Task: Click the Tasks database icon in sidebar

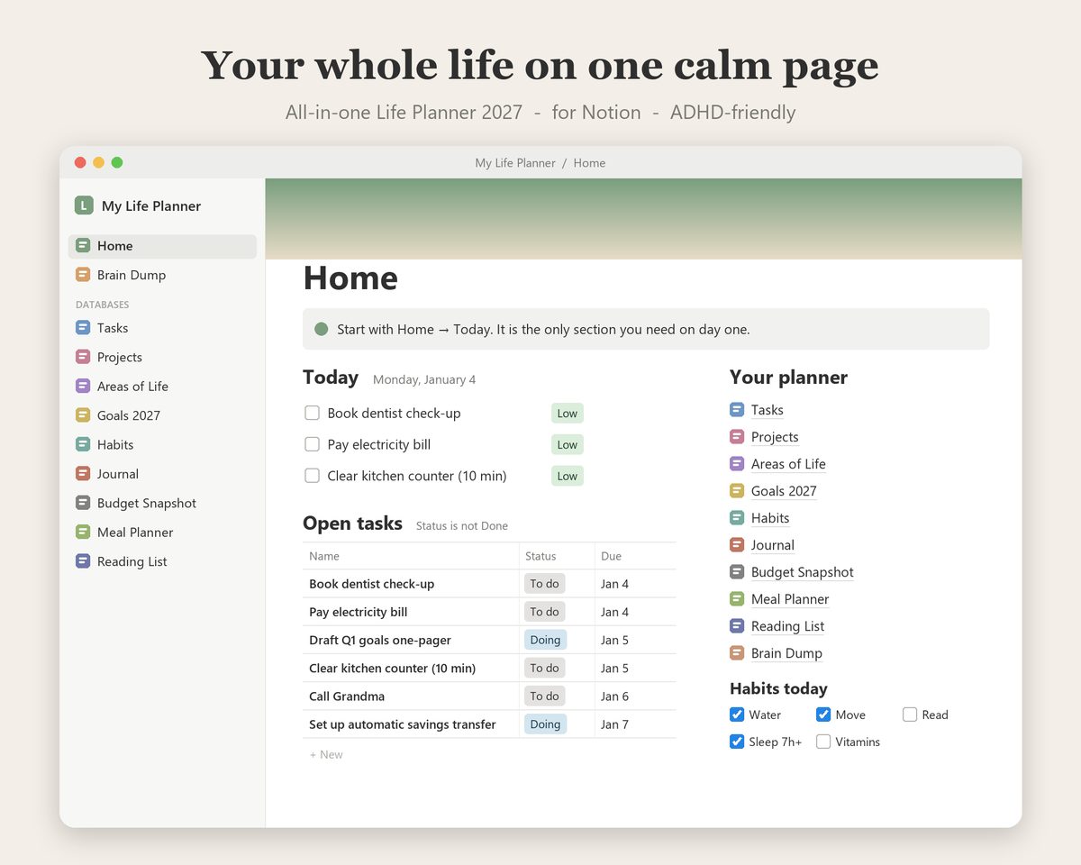Action: pyautogui.click(x=83, y=328)
